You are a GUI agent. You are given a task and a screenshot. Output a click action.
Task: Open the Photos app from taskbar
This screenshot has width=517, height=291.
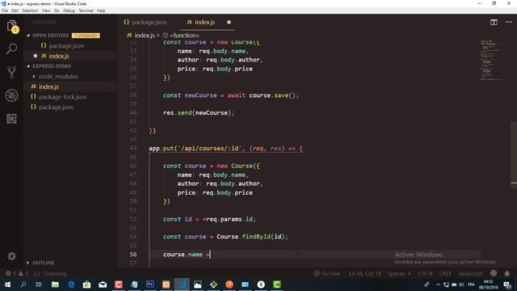[x=197, y=285]
